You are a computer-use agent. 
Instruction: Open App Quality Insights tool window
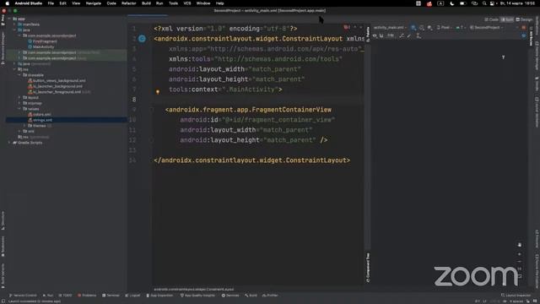pyautogui.click(x=197, y=296)
